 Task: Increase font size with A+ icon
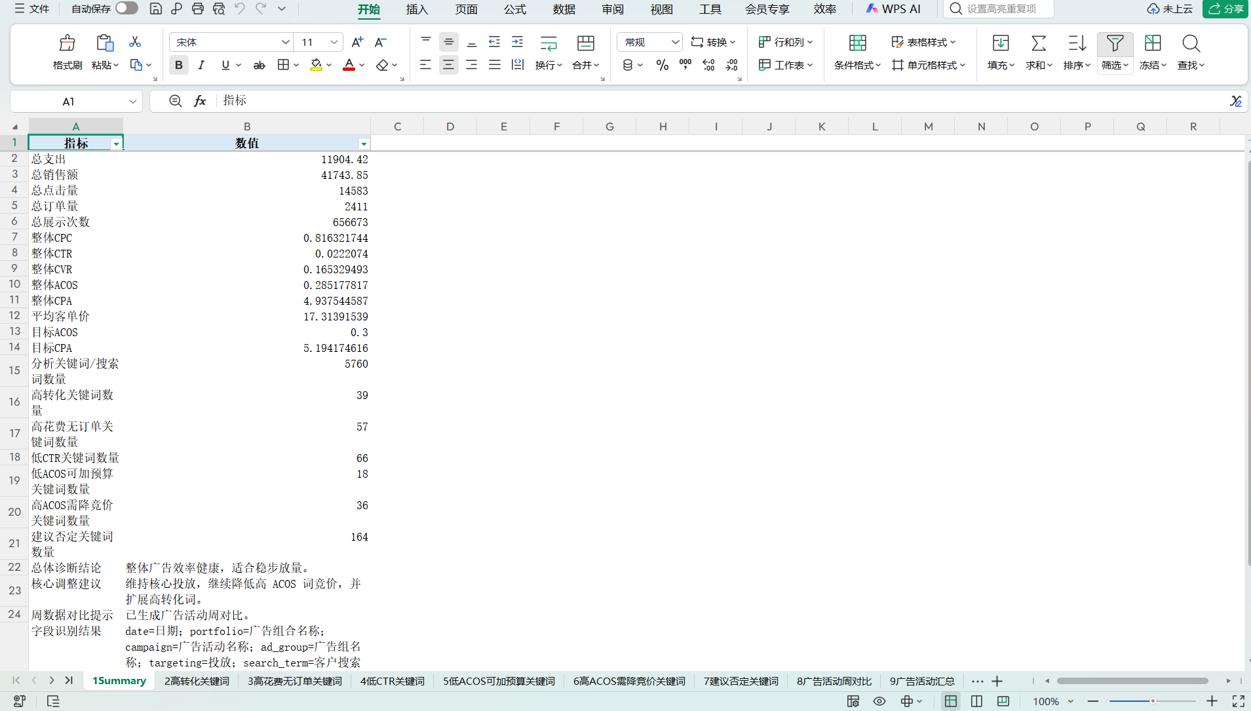[357, 42]
